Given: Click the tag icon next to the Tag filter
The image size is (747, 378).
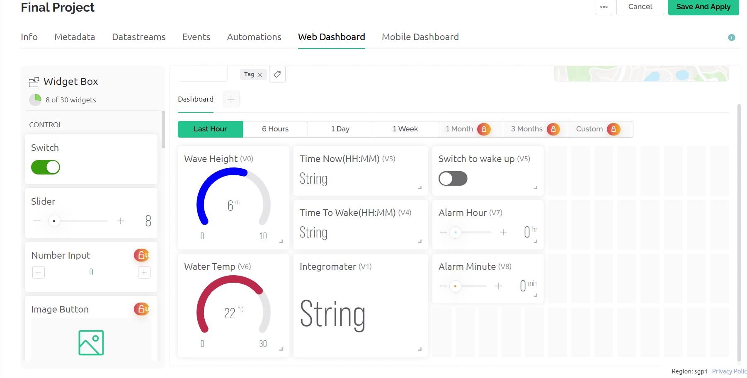Looking at the screenshot, I should (x=277, y=74).
